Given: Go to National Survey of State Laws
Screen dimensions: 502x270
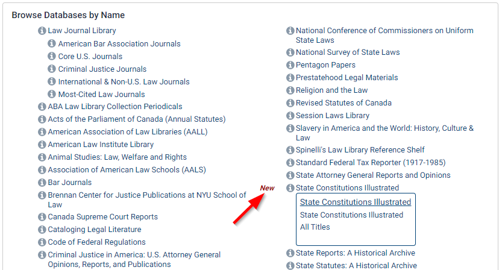Looking at the screenshot, I should pyautogui.click(x=348, y=52).
